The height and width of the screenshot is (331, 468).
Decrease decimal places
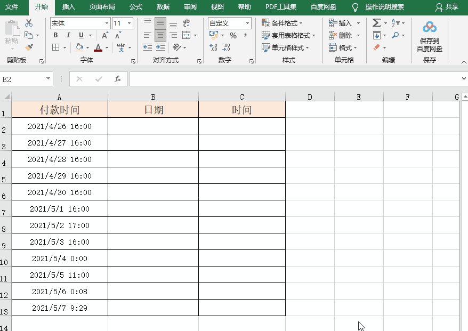[x=226, y=47]
